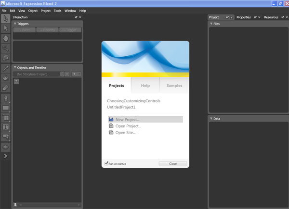Float the Properties panel
The height and width of the screenshot is (209, 289).
(255, 17)
